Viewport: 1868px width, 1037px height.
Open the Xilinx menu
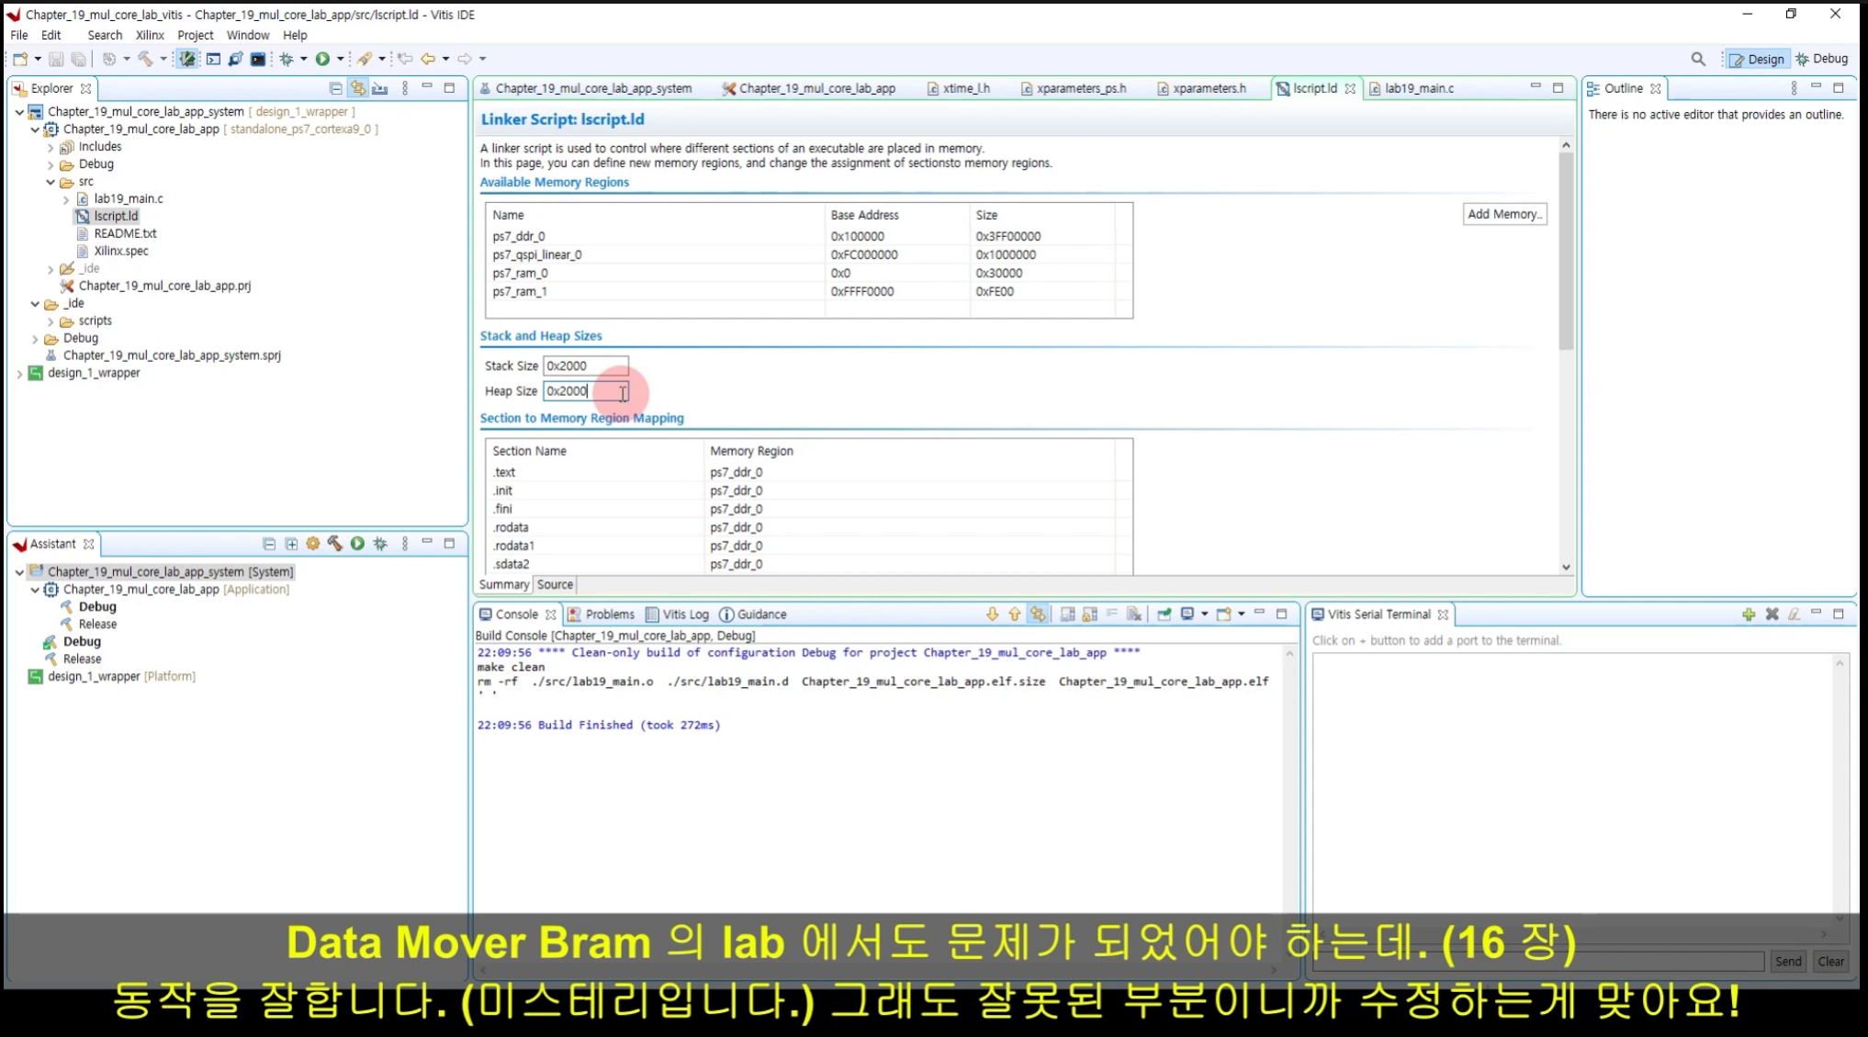pos(150,35)
